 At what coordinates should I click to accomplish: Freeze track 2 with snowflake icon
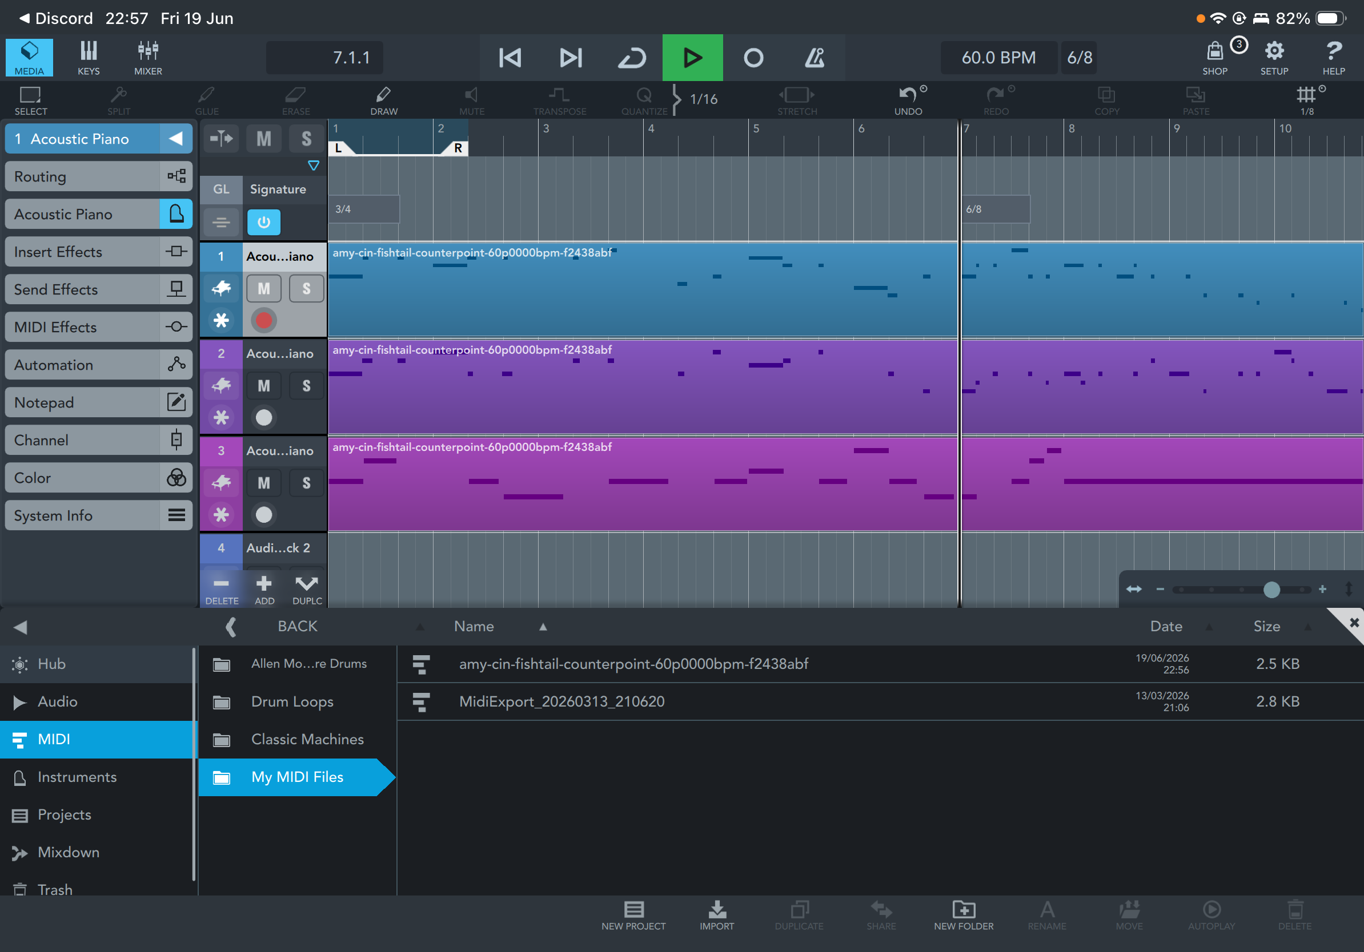[x=221, y=418]
